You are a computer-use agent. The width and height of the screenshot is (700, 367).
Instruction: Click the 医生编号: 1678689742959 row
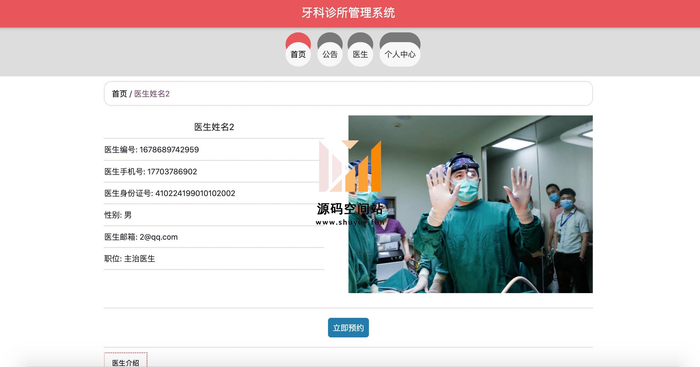click(214, 150)
